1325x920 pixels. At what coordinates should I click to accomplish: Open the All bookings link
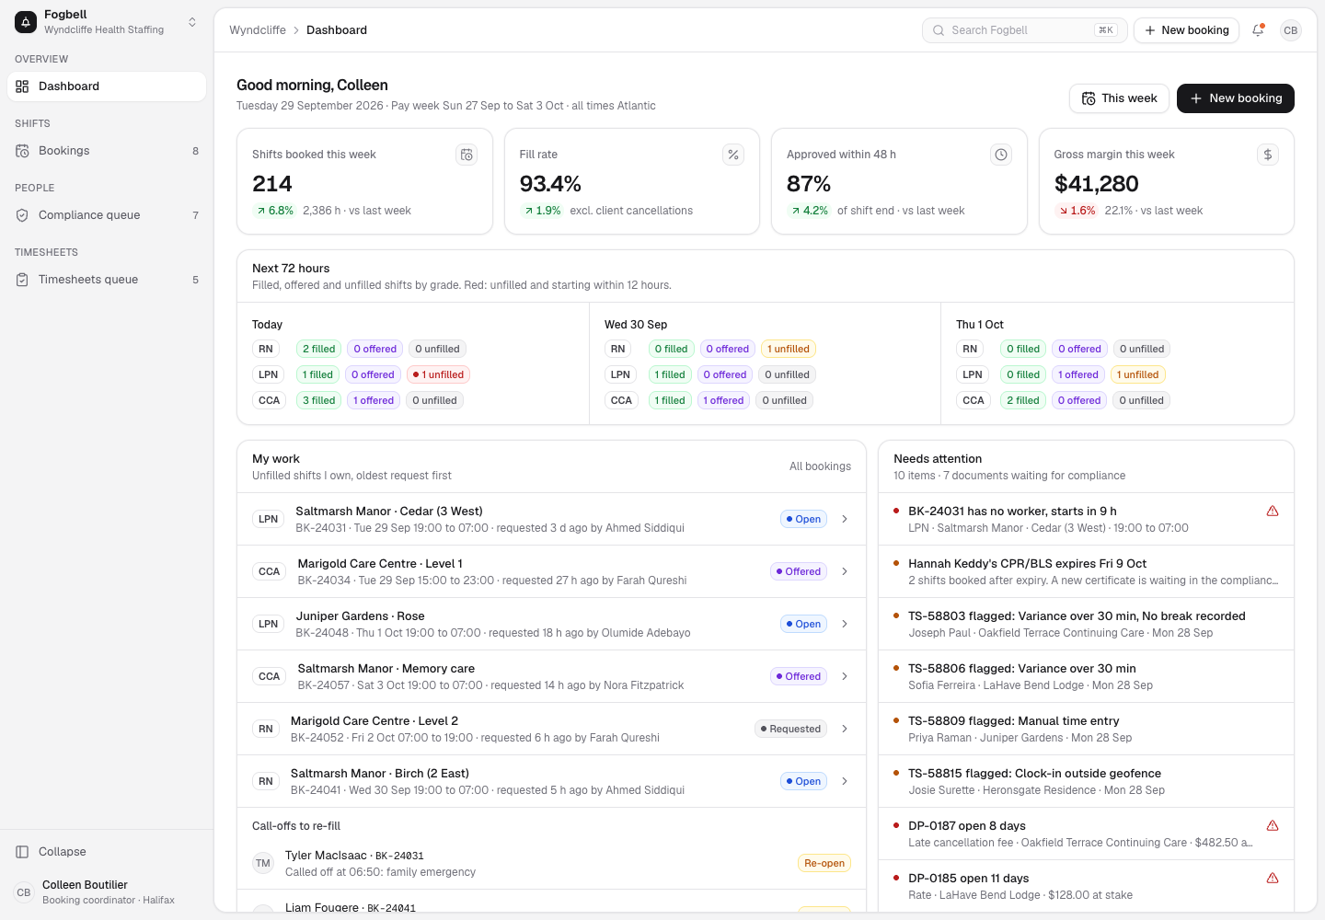(x=820, y=466)
